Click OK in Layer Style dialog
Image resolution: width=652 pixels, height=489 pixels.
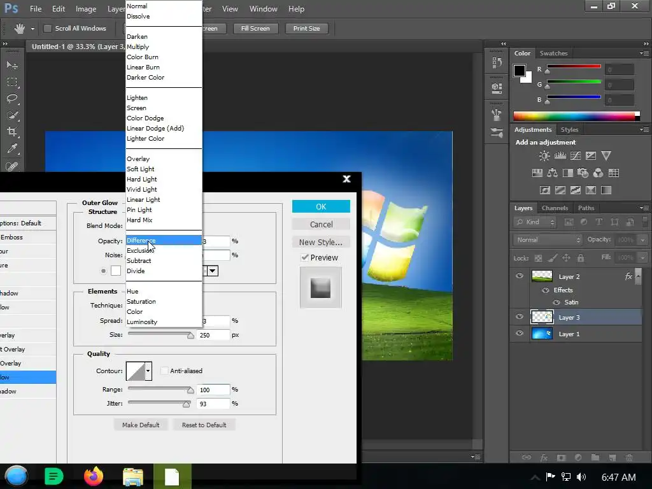tap(321, 207)
